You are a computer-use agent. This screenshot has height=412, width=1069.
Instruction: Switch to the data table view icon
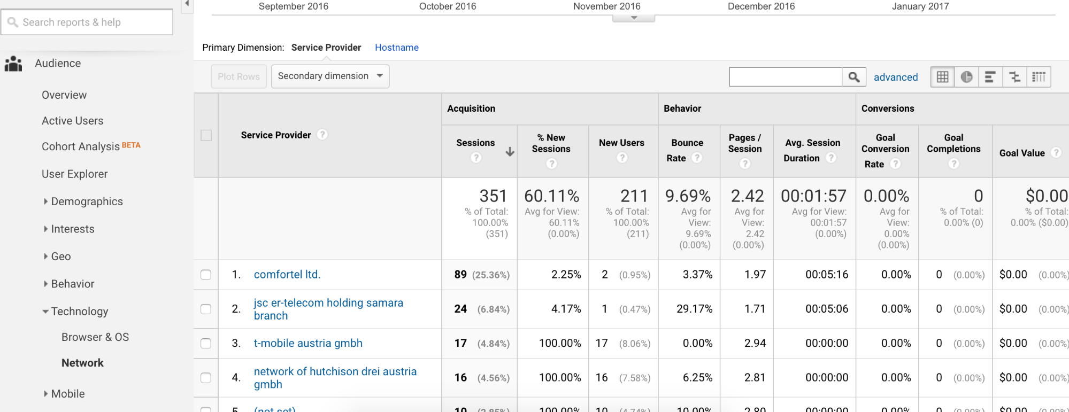(943, 77)
